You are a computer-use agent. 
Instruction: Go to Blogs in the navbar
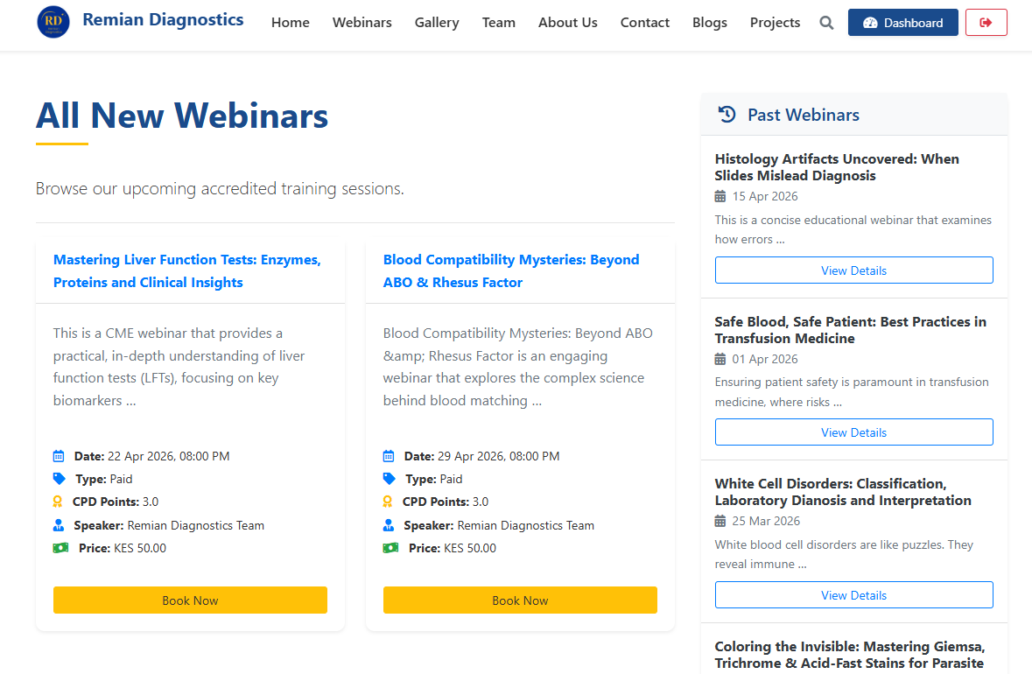point(710,23)
